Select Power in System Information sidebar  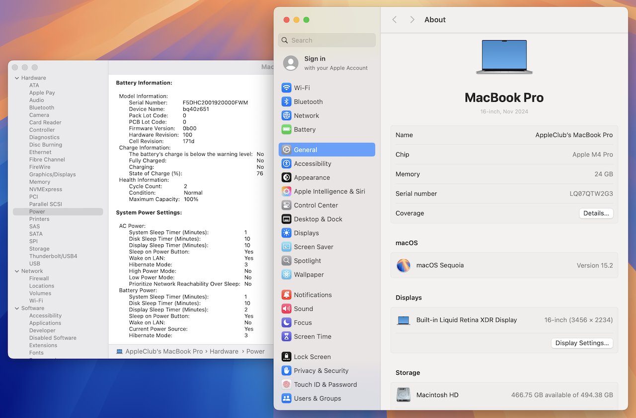(x=58, y=211)
